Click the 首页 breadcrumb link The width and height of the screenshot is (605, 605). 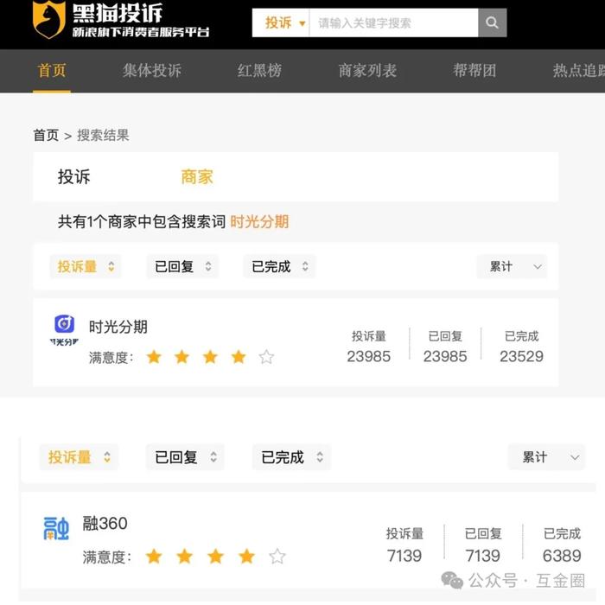click(46, 135)
